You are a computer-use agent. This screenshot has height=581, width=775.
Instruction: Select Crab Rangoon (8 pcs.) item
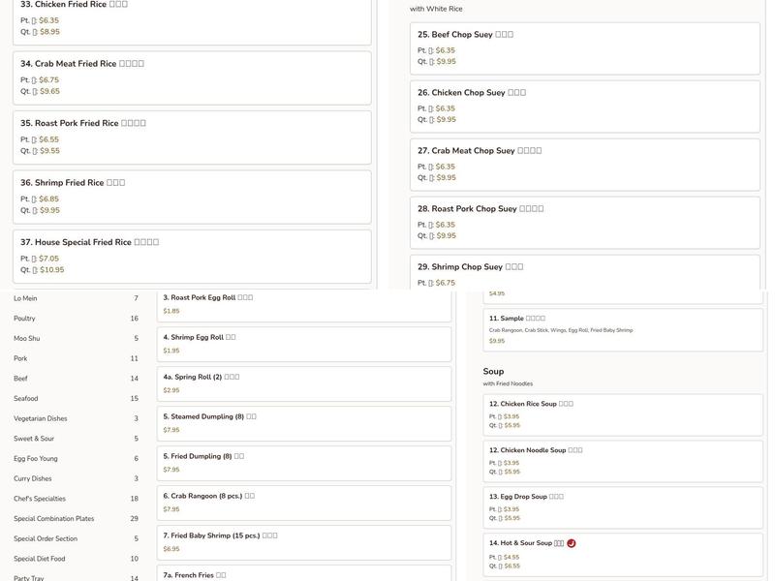(x=303, y=503)
